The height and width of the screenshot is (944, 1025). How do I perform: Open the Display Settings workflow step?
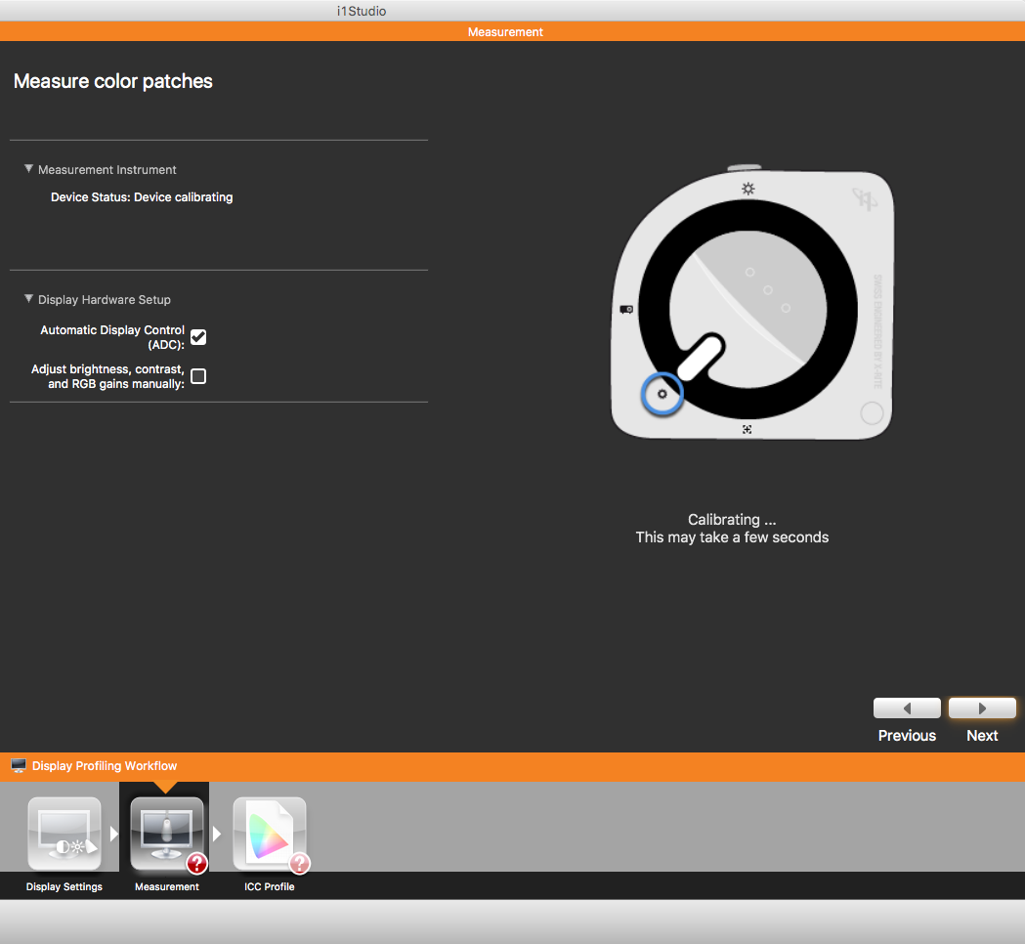pos(64,834)
